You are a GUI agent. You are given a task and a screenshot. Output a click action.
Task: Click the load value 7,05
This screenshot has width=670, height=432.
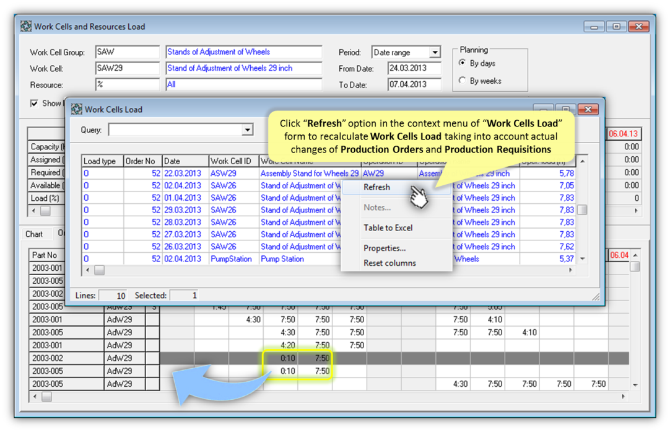click(x=548, y=186)
